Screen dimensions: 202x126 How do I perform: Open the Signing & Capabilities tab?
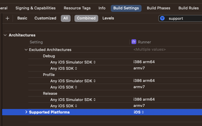coord(35,8)
